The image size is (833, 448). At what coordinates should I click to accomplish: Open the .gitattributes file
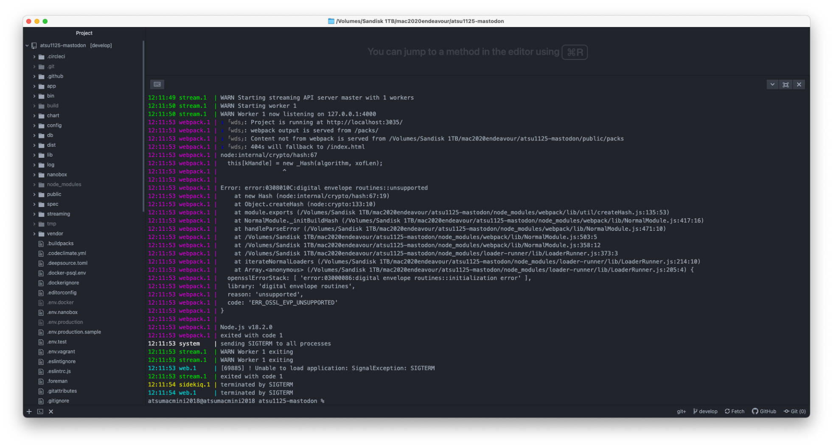point(62,391)
